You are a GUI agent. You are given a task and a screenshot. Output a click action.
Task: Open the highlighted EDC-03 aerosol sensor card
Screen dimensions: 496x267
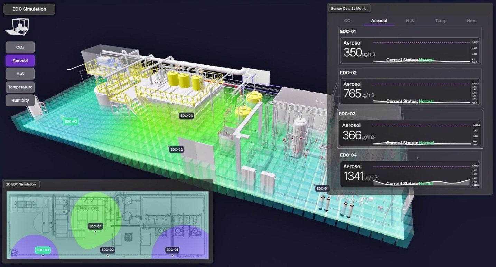[x=410, y=133]
